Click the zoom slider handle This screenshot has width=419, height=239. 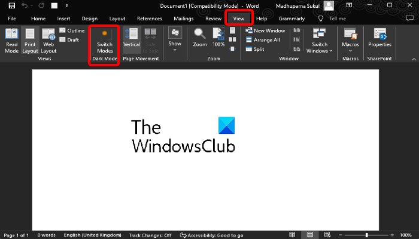[x=366, y=235]
